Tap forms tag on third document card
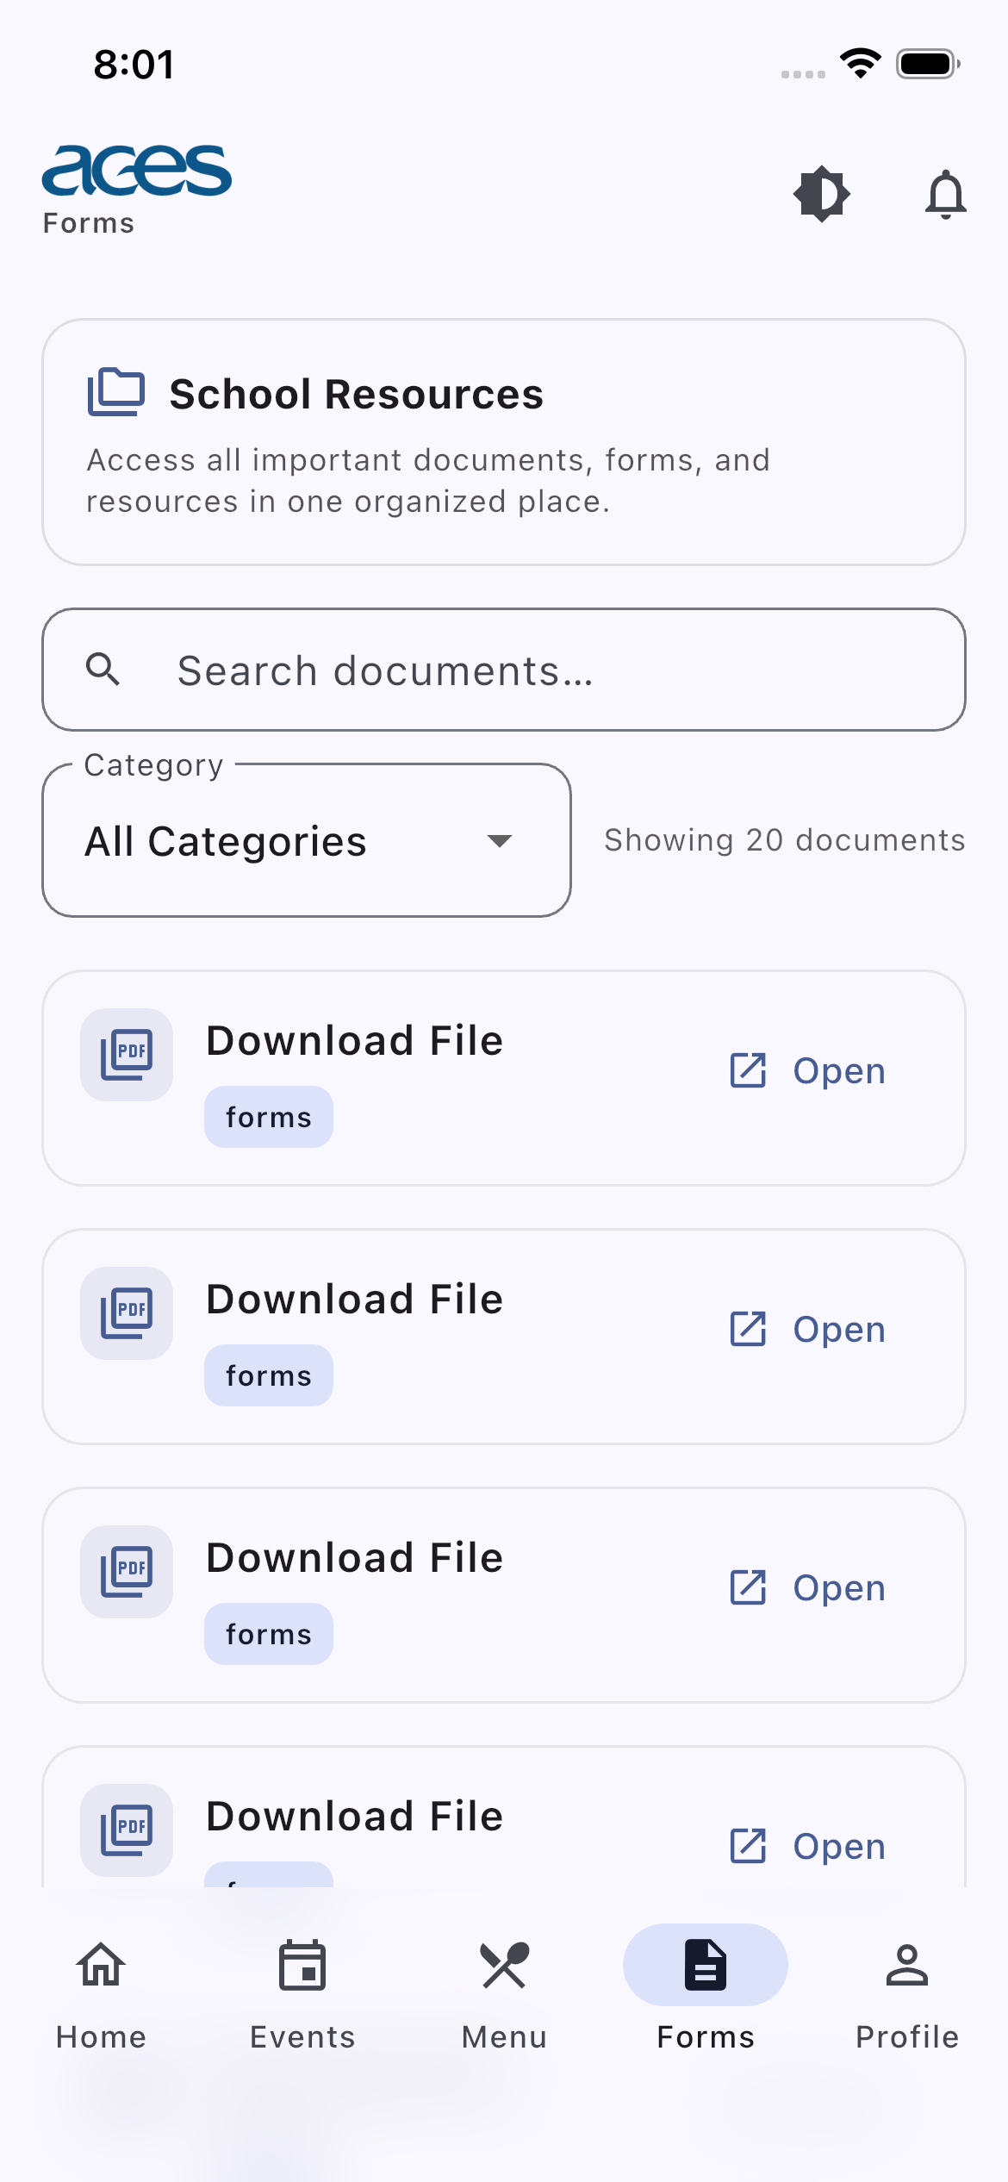The image size is (1008, 2182). tap(269, 1634)
